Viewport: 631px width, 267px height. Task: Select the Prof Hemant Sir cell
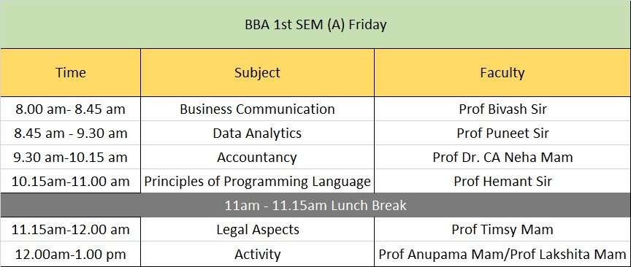(502, 182)
